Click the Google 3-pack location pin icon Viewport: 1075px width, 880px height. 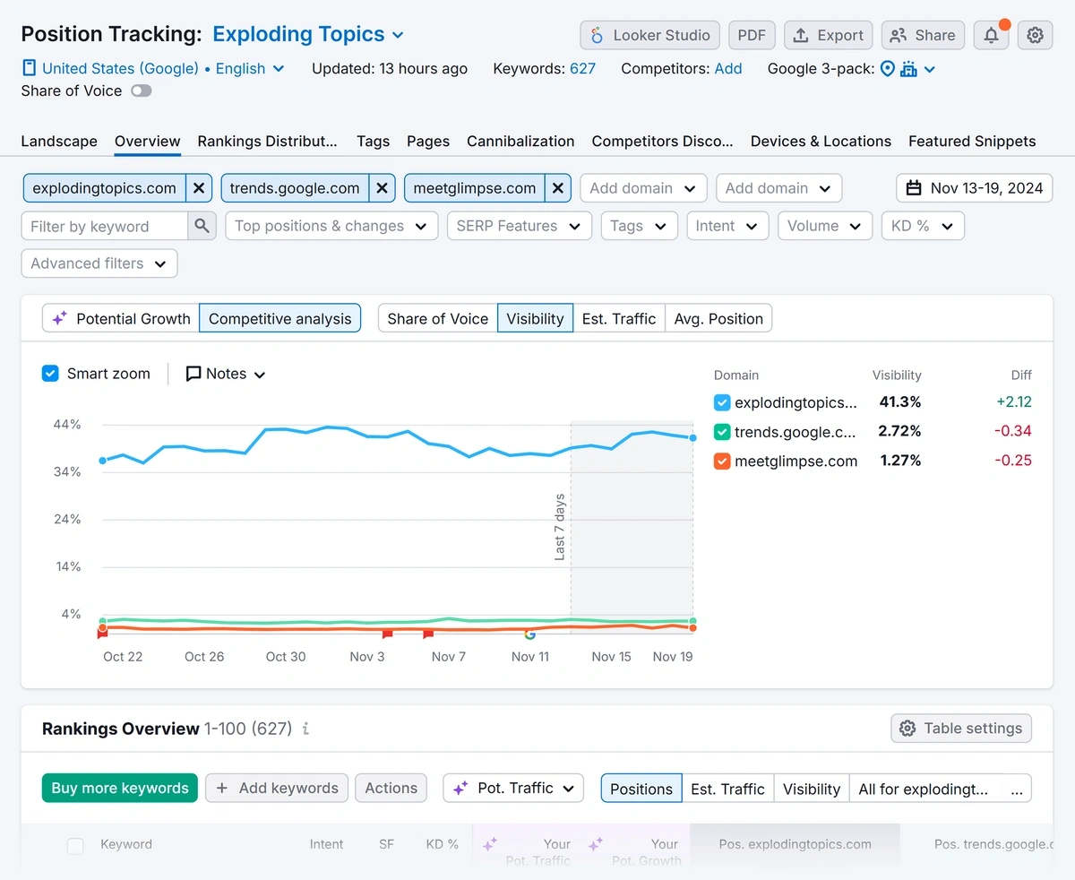coord(888,69)
